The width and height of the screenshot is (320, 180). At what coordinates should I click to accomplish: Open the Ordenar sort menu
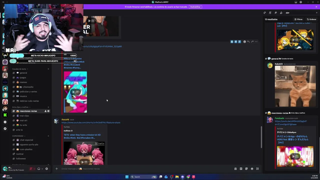311,19
